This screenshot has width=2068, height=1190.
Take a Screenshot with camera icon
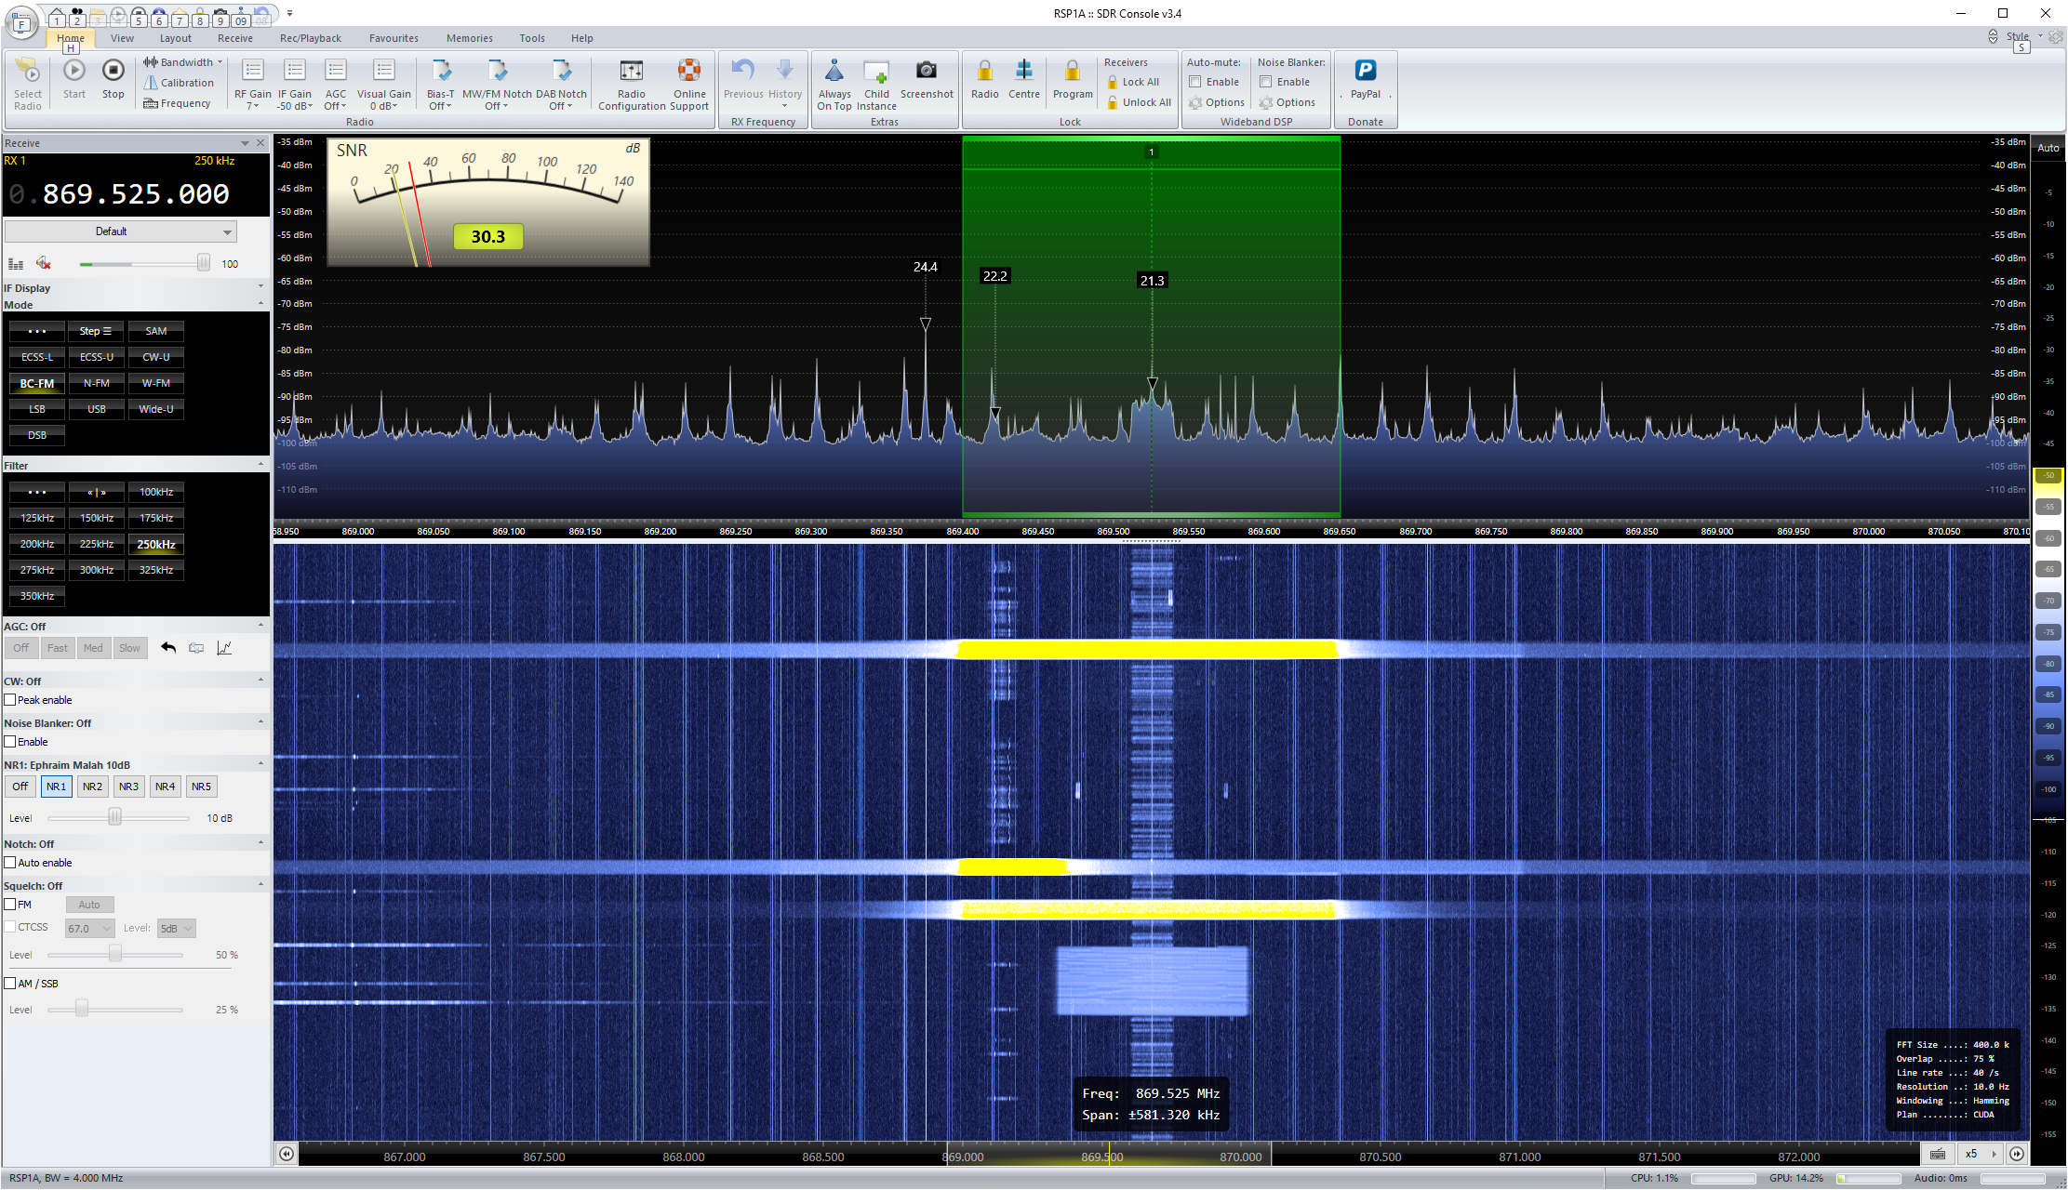926,72
